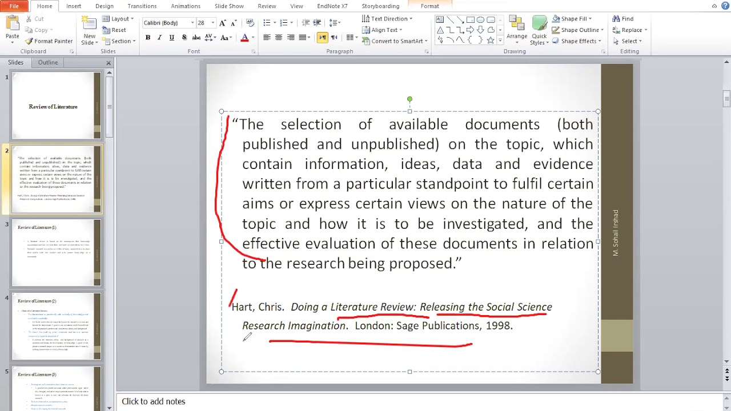Open the Layout dropdown
The width and height of the screenshot is (731, 411).
pos(118,19)
